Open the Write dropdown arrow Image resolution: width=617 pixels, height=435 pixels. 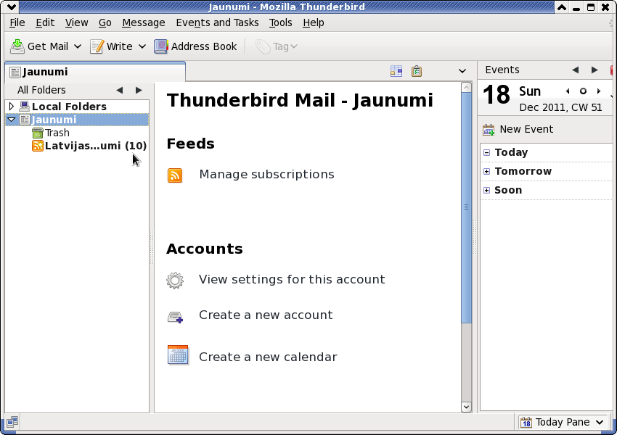142,46
